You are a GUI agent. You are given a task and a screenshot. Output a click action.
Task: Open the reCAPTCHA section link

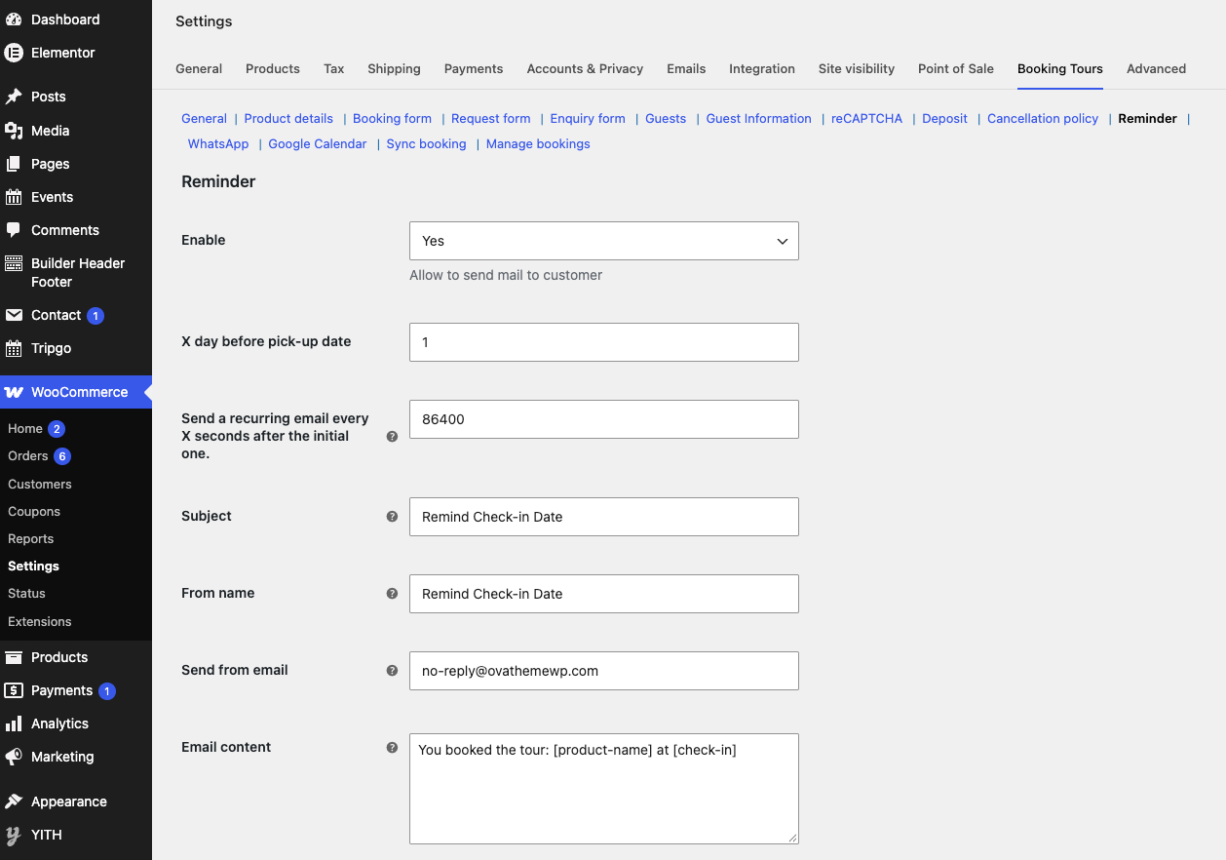pos(867,119)
